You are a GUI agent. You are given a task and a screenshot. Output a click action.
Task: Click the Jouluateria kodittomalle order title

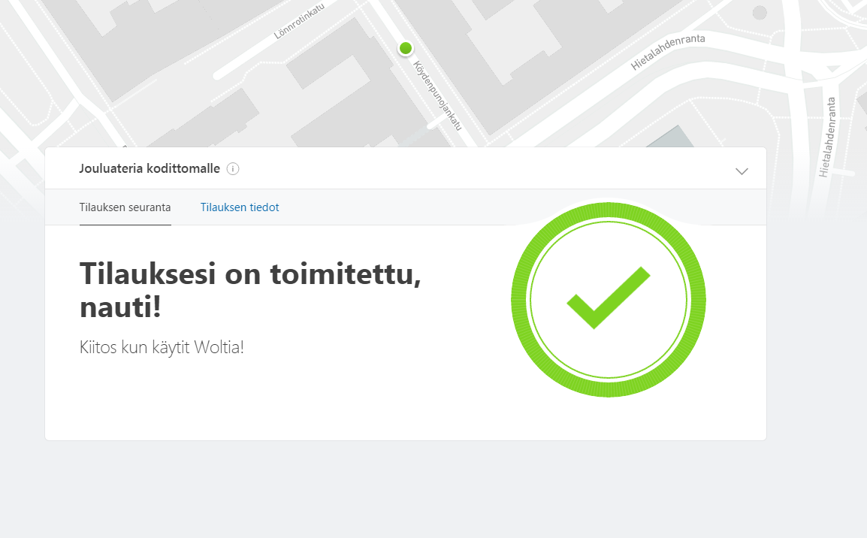[x=150, y=168]
